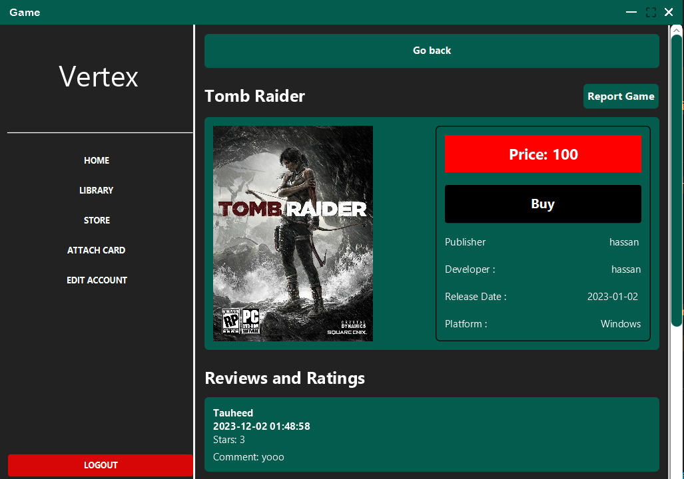Click the Publisher label
The height and width of the screenshot is (479, 684).
coord(465,242)
